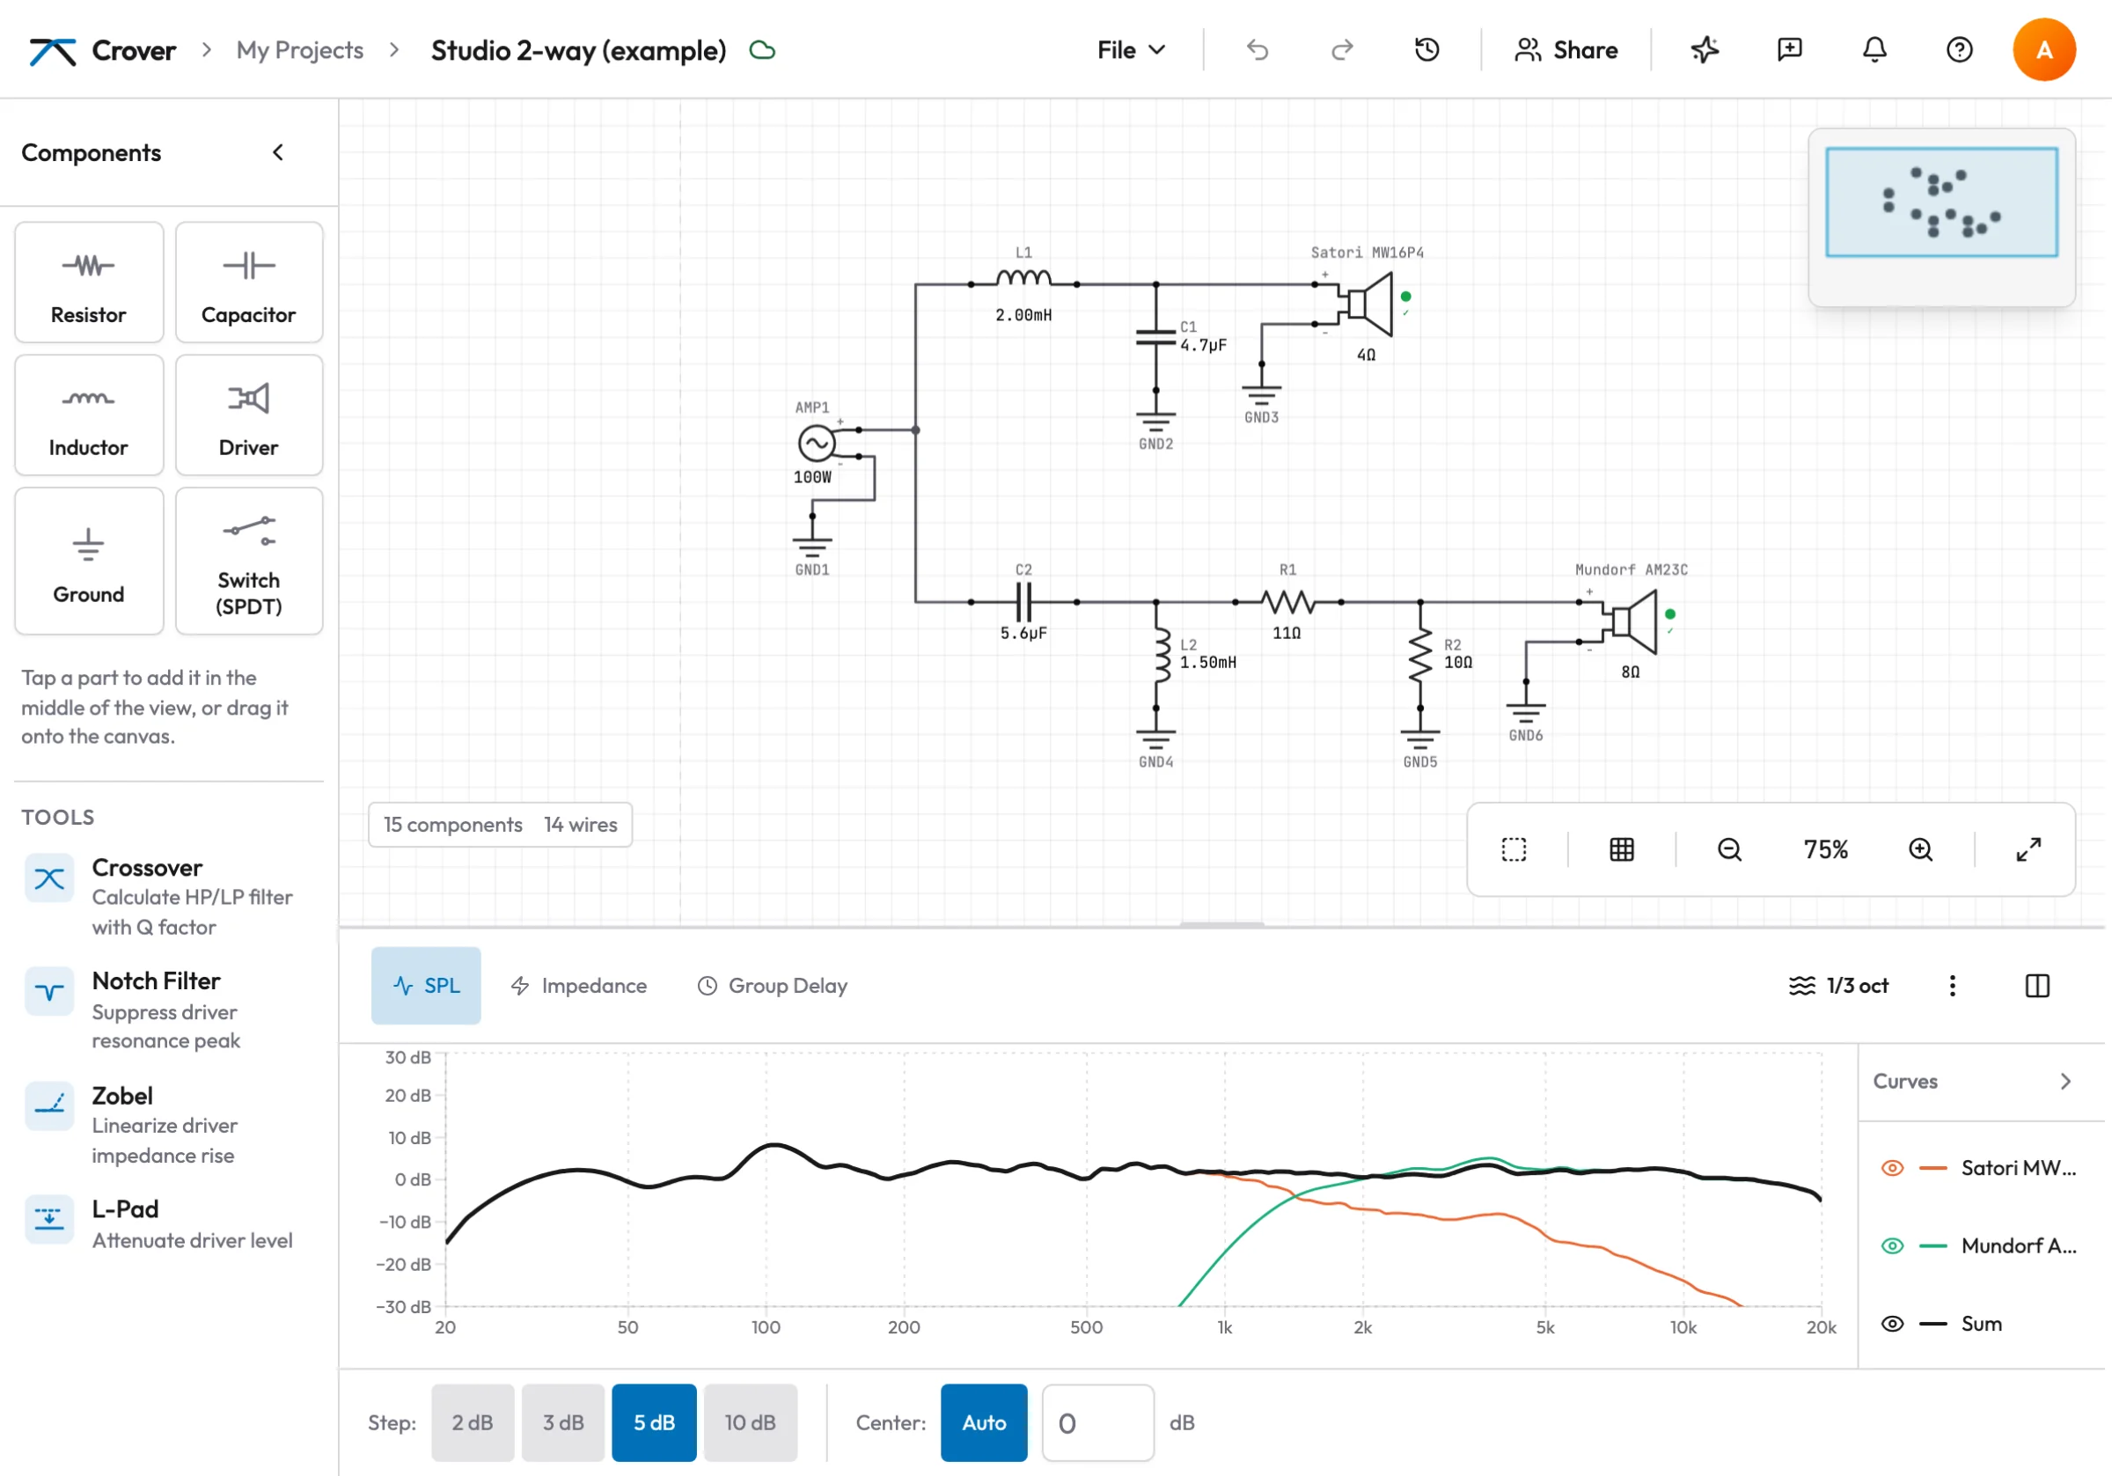Add a Driver component
2112x1476 pixels.
[x=249, y=416]
